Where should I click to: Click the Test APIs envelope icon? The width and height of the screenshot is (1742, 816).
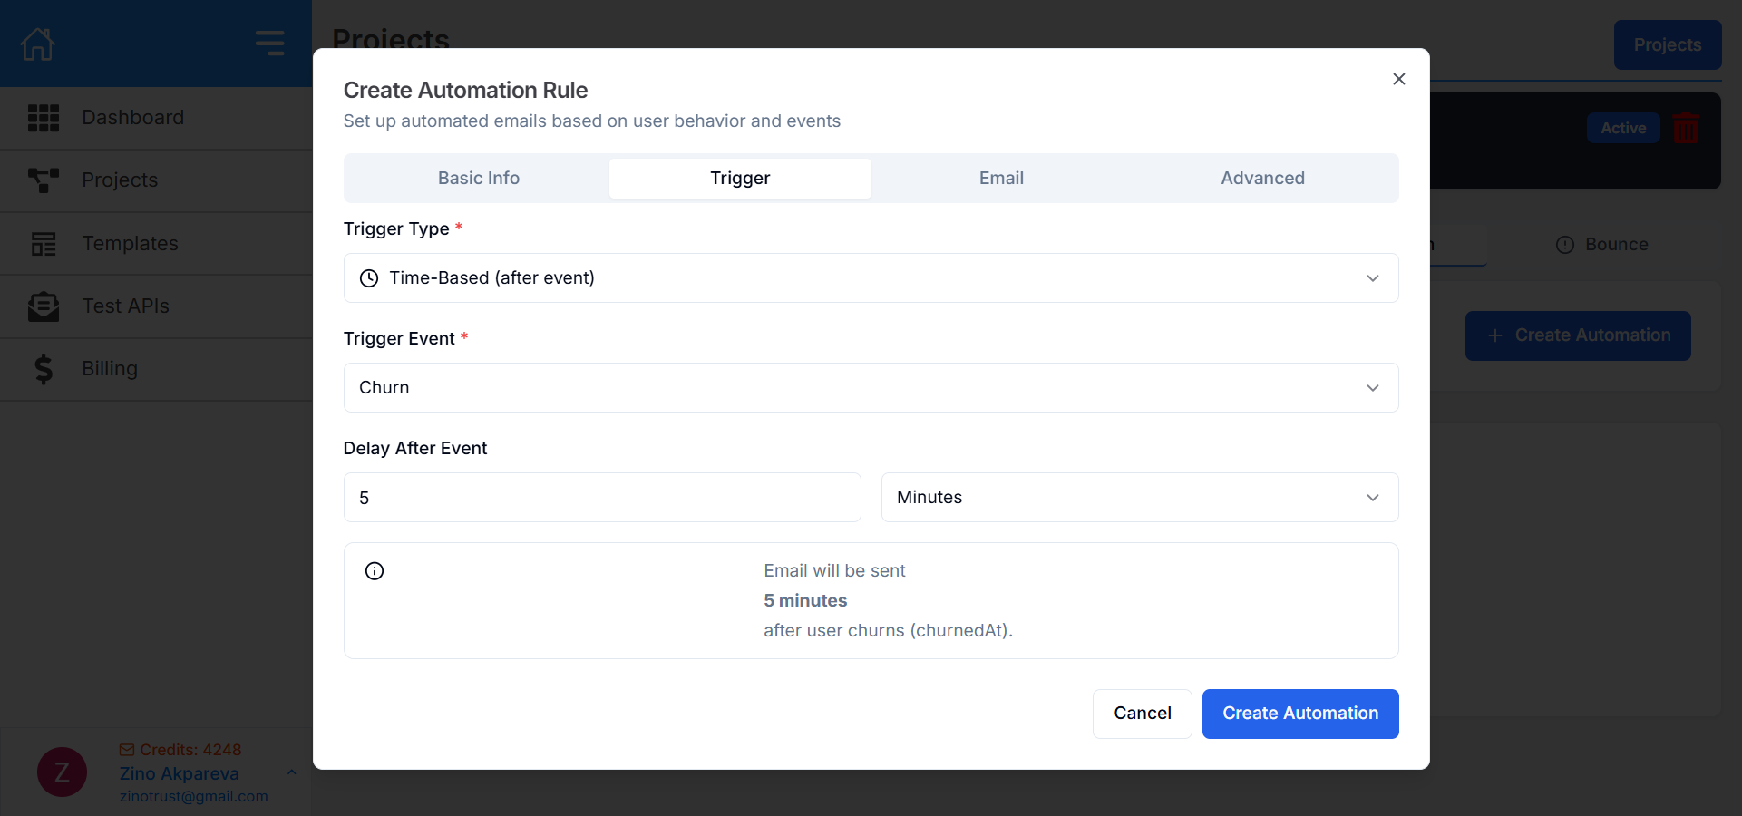coord(44,306)
